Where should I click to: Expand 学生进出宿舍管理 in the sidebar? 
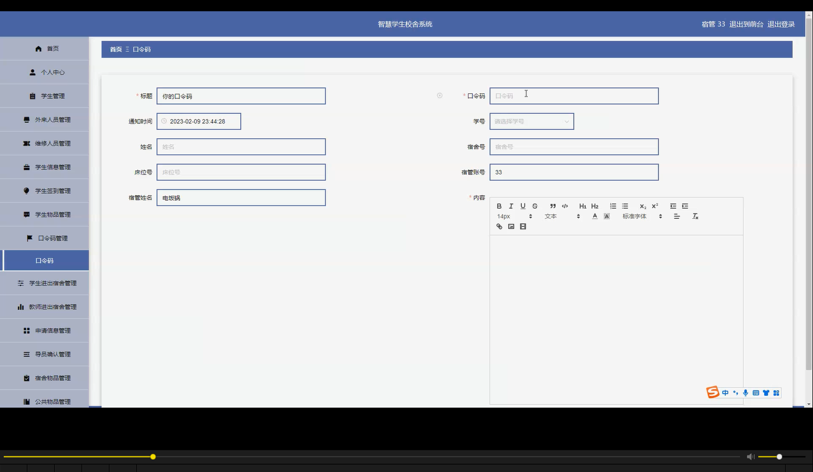tap(45, 283)
